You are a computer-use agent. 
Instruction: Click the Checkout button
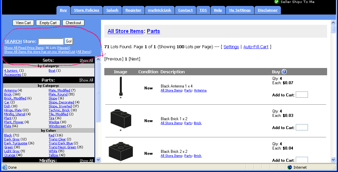click(73, 23)
